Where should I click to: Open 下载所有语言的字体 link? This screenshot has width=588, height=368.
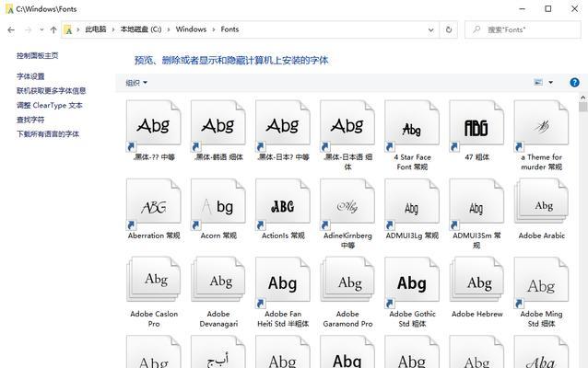[x=48, y=134]
